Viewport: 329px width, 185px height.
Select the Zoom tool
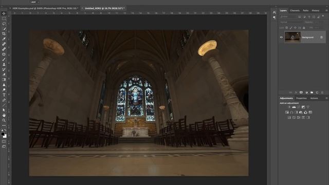pyautogui.click(x=4, y=120)
